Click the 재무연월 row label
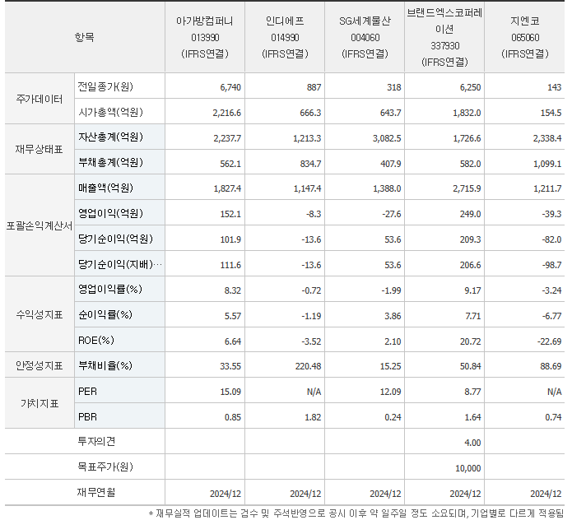This screenshot has height=520, width=572. [96, 492]
